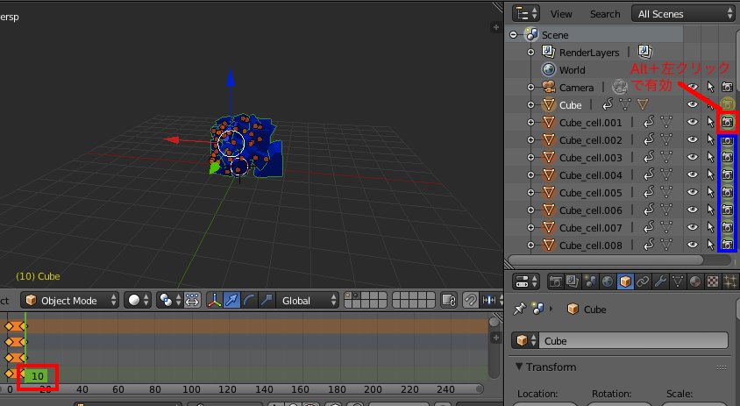Screen dimensions: 740x406
Task: Select the Scale manipulator icon
Action: (x=267, y=300)
